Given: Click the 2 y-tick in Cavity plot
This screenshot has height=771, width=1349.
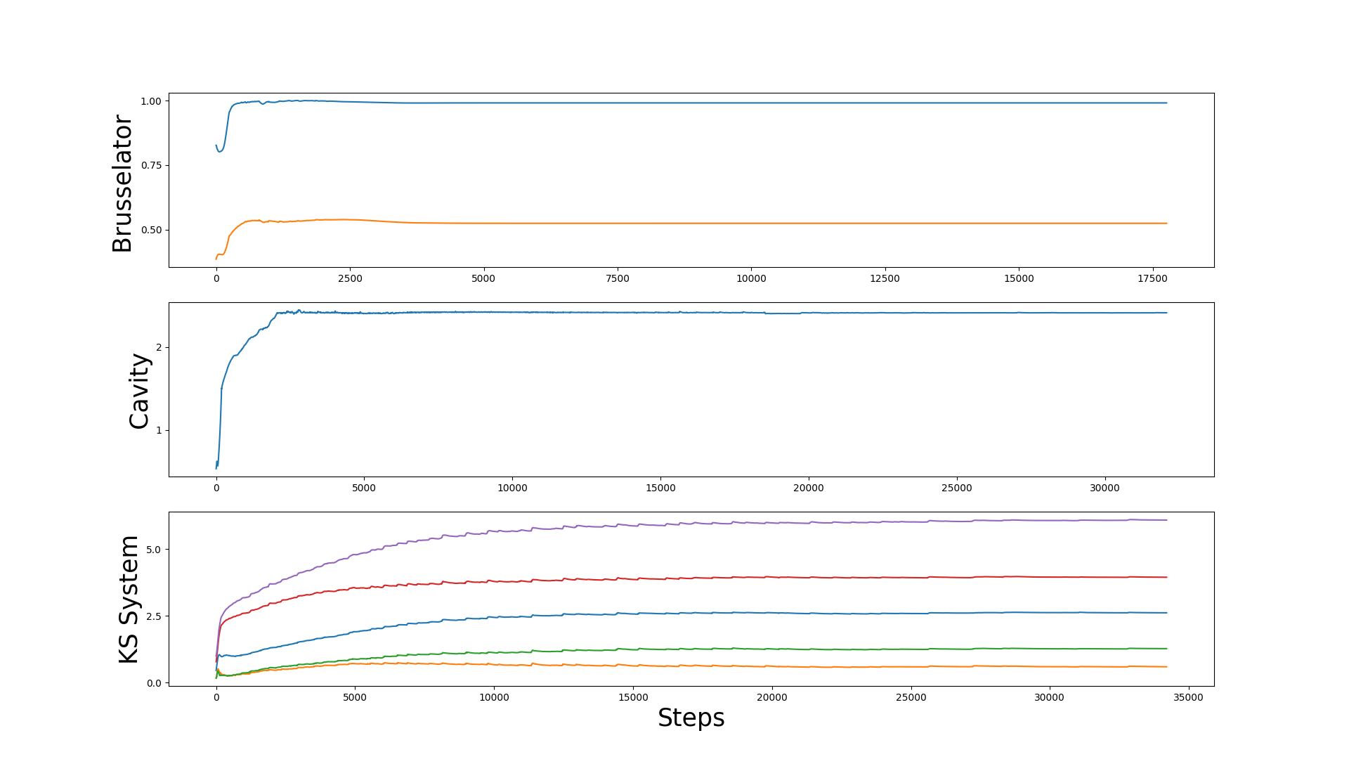Looking at the screenshot, I should pos(159,347).
